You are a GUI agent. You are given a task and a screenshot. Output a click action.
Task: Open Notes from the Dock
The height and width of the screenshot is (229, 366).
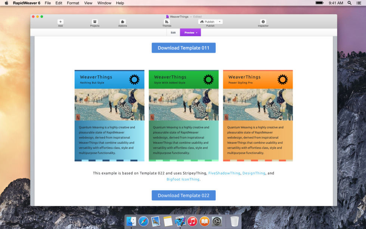(x=168, y=221)
